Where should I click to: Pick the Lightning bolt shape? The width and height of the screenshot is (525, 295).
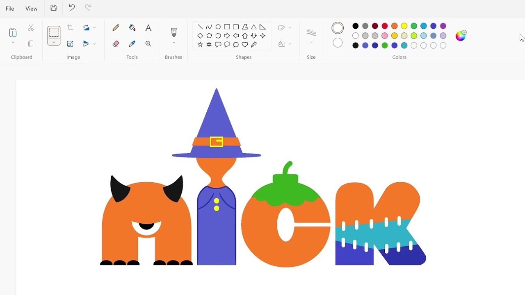[254, 45]
